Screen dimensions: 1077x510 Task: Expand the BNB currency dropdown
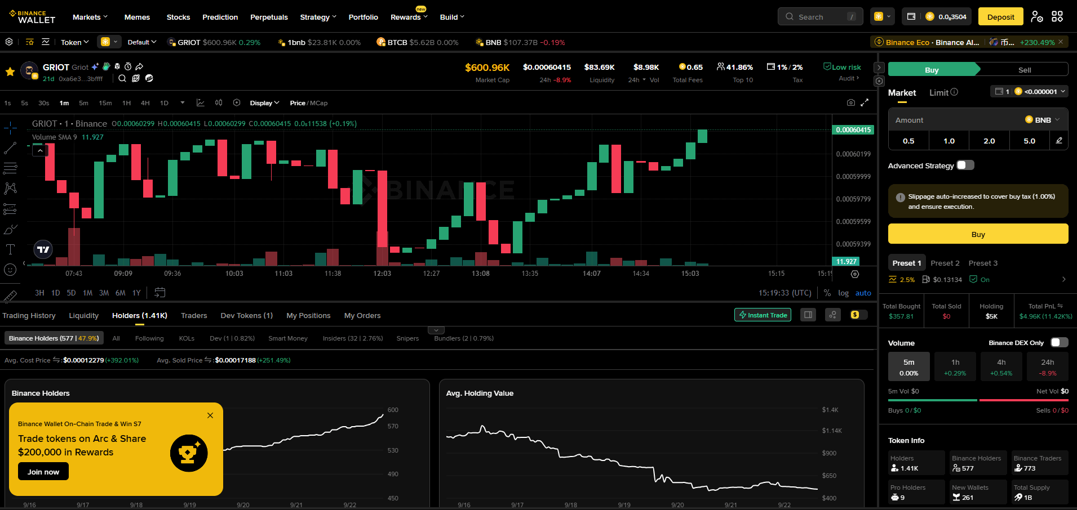point(1043,120)
